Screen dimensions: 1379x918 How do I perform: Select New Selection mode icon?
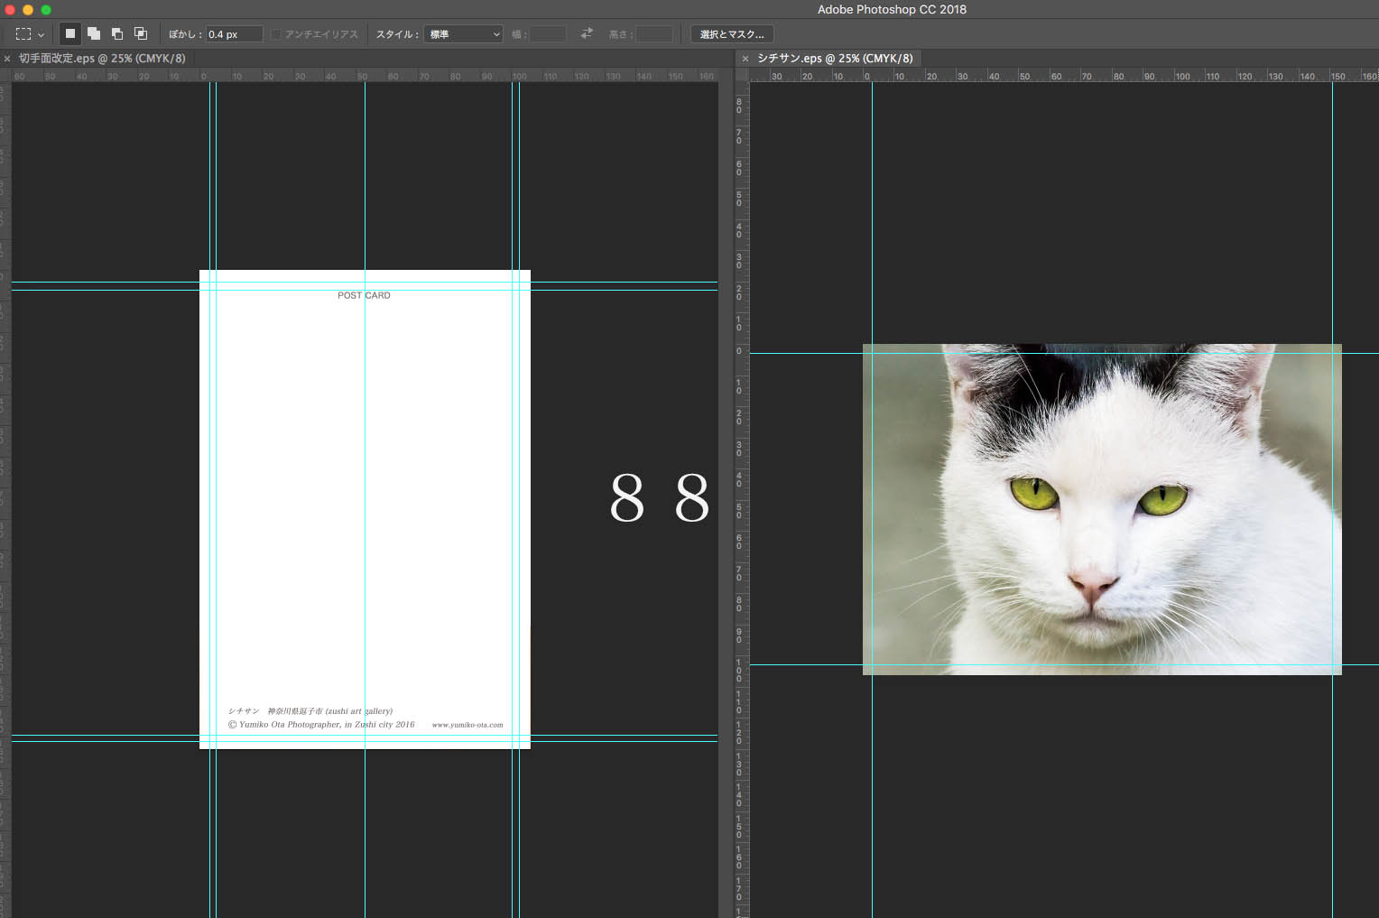pos(69,33)
